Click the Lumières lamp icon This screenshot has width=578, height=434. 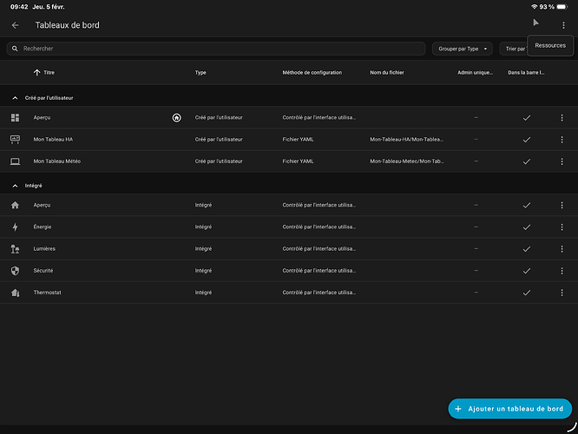click(15, 249)
